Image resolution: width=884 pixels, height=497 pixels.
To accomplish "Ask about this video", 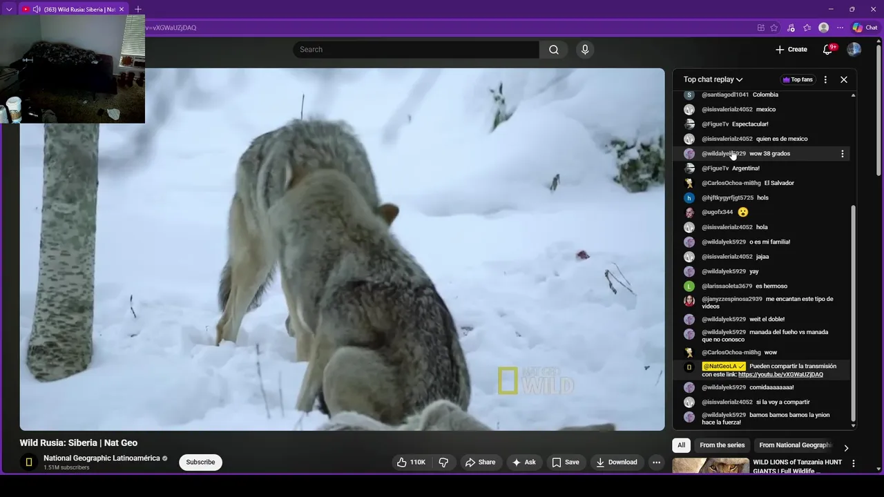I will (523, 462).
